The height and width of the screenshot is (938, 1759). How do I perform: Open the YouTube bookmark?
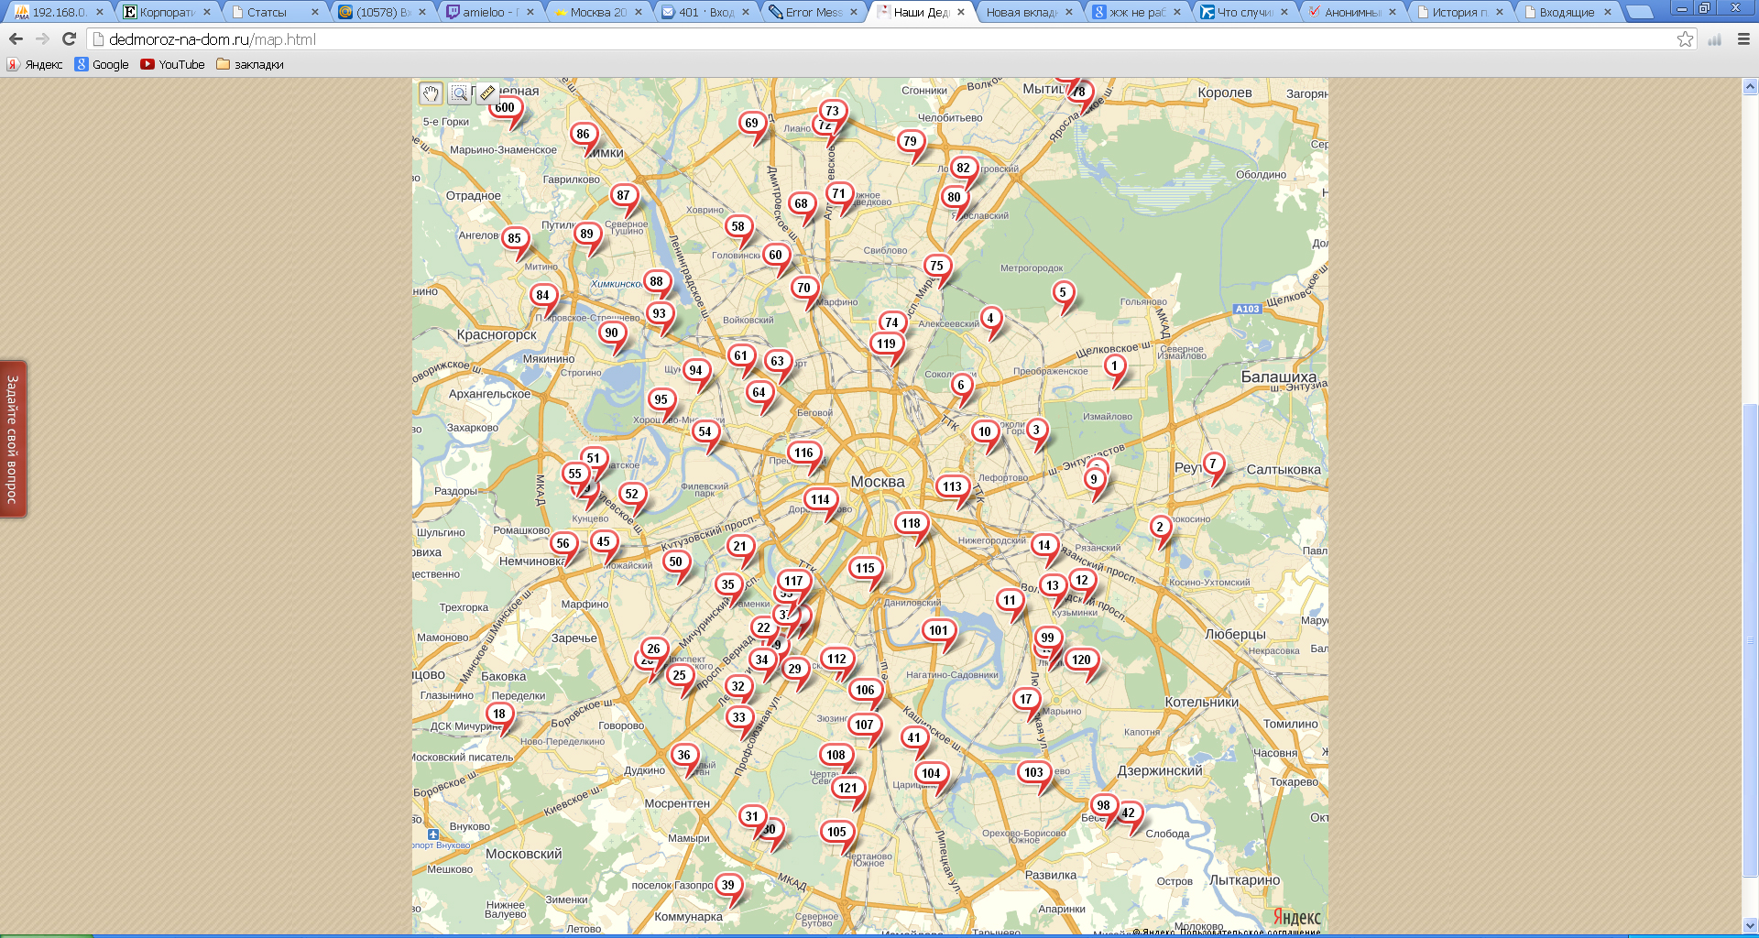[x=172, y=65]
